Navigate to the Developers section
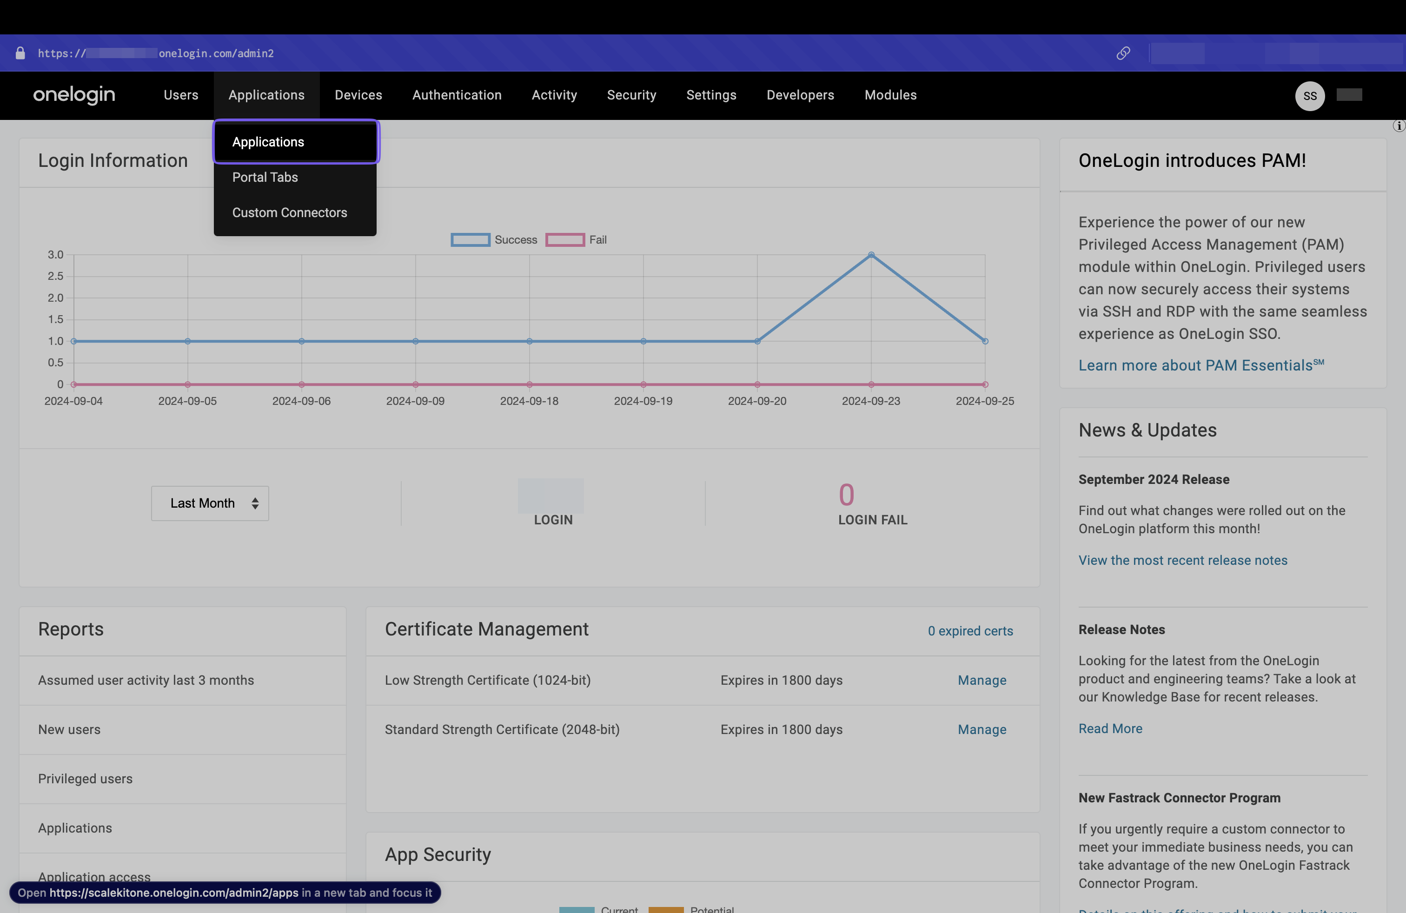1406x913 pixels. pos(800,95)
